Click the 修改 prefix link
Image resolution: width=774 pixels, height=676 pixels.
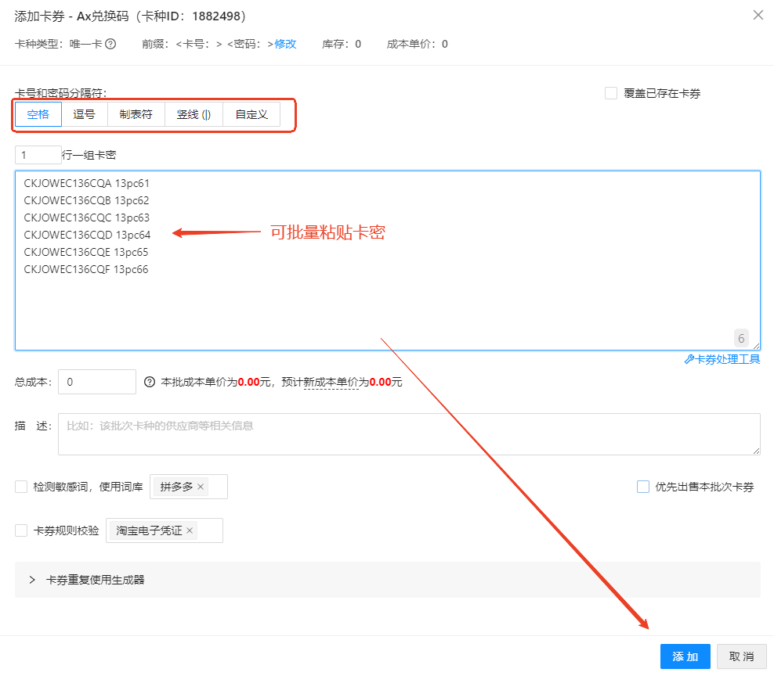click(x=285, y=44)
